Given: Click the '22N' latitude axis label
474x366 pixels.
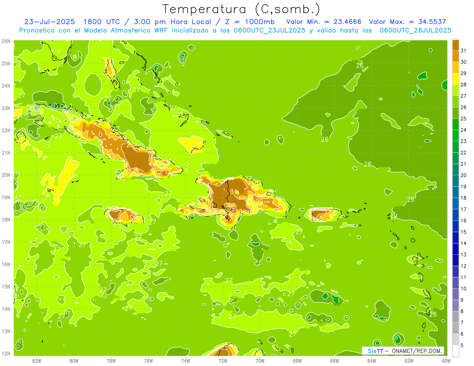Looking at the screenshot, I should [x=6, y=130].
